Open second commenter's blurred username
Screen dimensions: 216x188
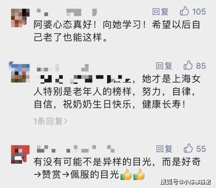pyautogui.click(x=63, y=68)
